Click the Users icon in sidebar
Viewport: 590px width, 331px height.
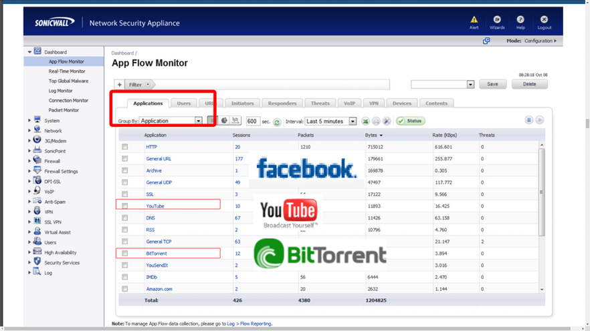coord(37,242)
